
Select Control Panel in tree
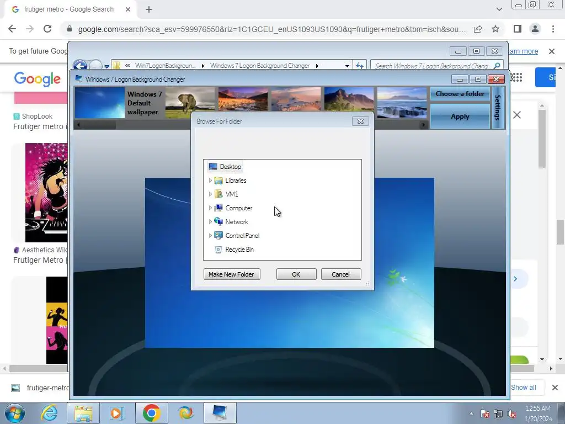tap(242, 235)
